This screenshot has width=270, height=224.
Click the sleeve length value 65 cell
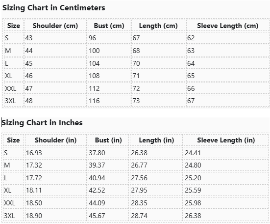(x=228, y=76)
